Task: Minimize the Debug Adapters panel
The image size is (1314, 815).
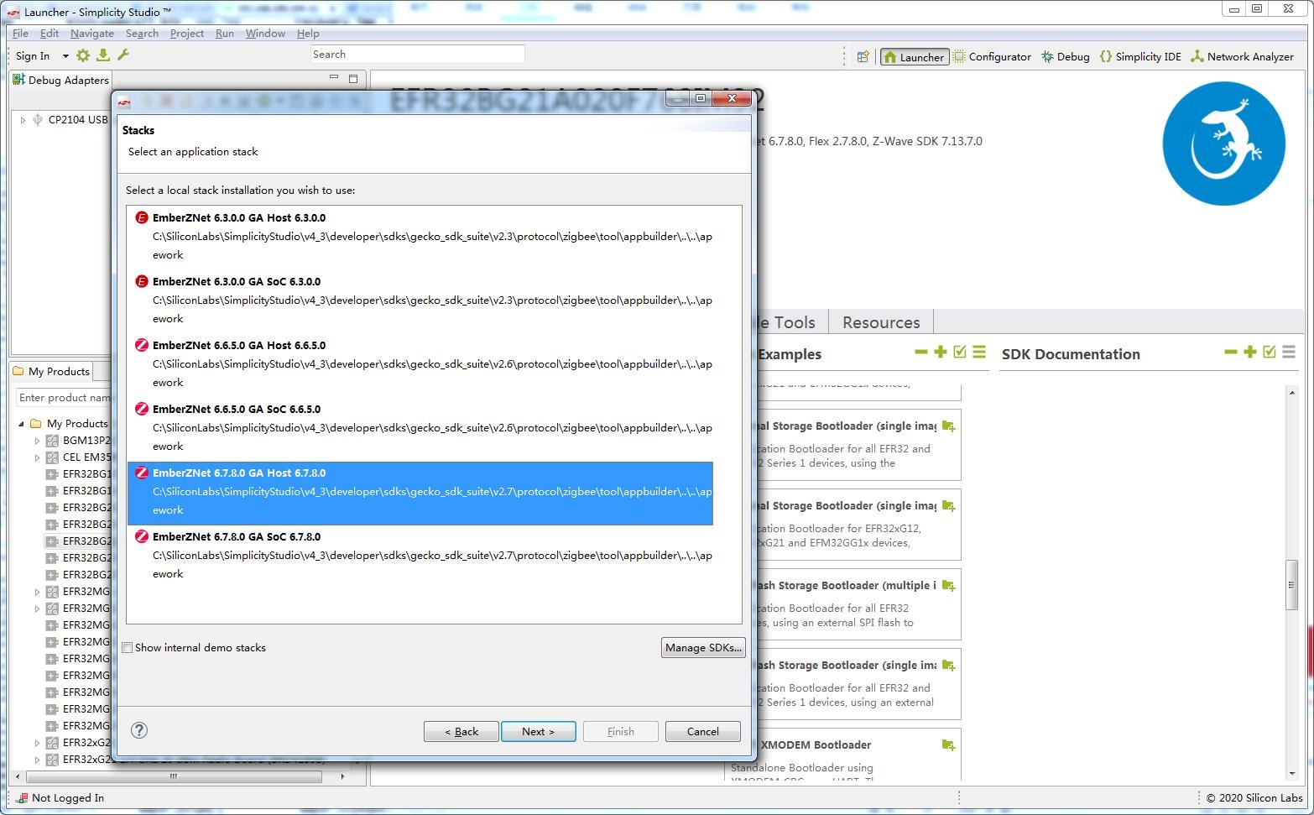Action: 334,78
